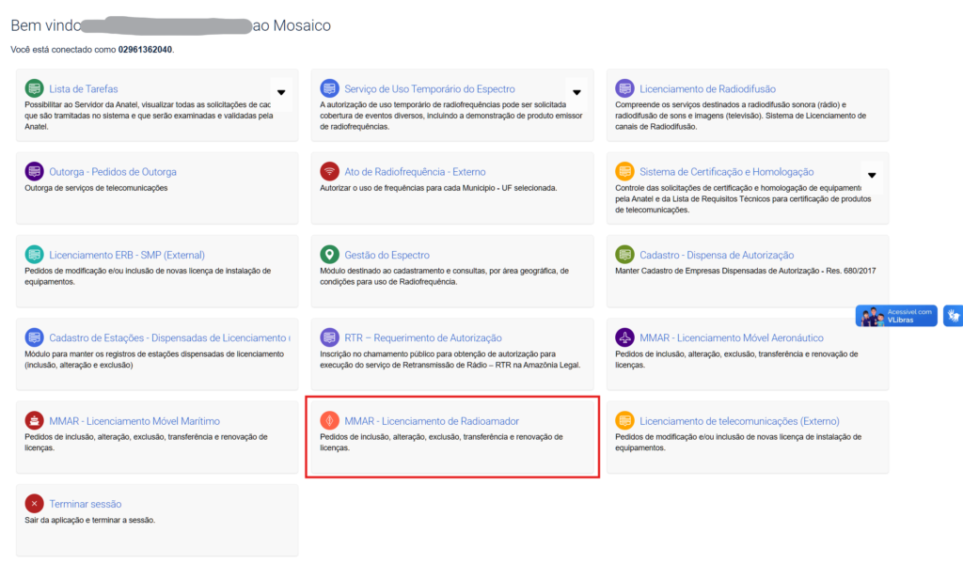The width and height of the screenshot is (963, 564).
Task: Click the Outorga - Pedidos de Outorga icon
Action: [35, 171]
